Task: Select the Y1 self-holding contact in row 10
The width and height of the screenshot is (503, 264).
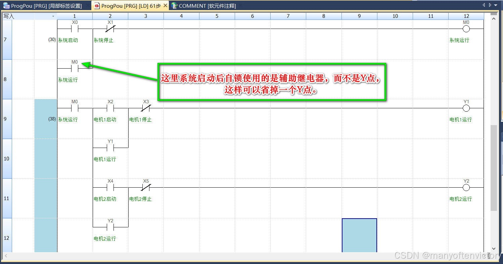Action: [110, 148]
